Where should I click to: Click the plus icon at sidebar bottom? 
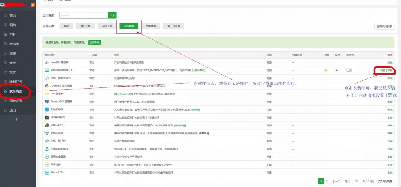point(16,119)
